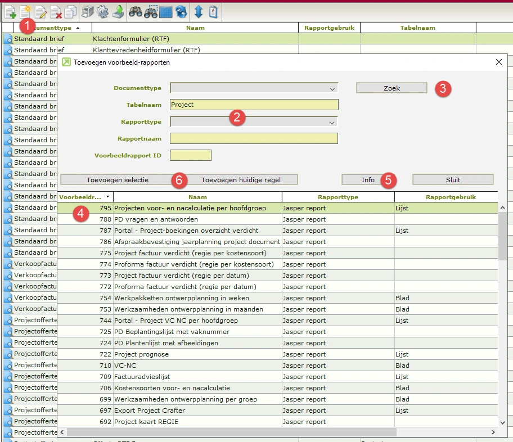Open the Rapporttype dropdown
Image resolution: width=513 pixels, height=442 pixels.
click(x=332, y=122)
